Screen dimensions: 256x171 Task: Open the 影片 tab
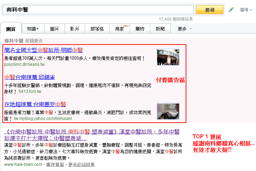(74, 29)
